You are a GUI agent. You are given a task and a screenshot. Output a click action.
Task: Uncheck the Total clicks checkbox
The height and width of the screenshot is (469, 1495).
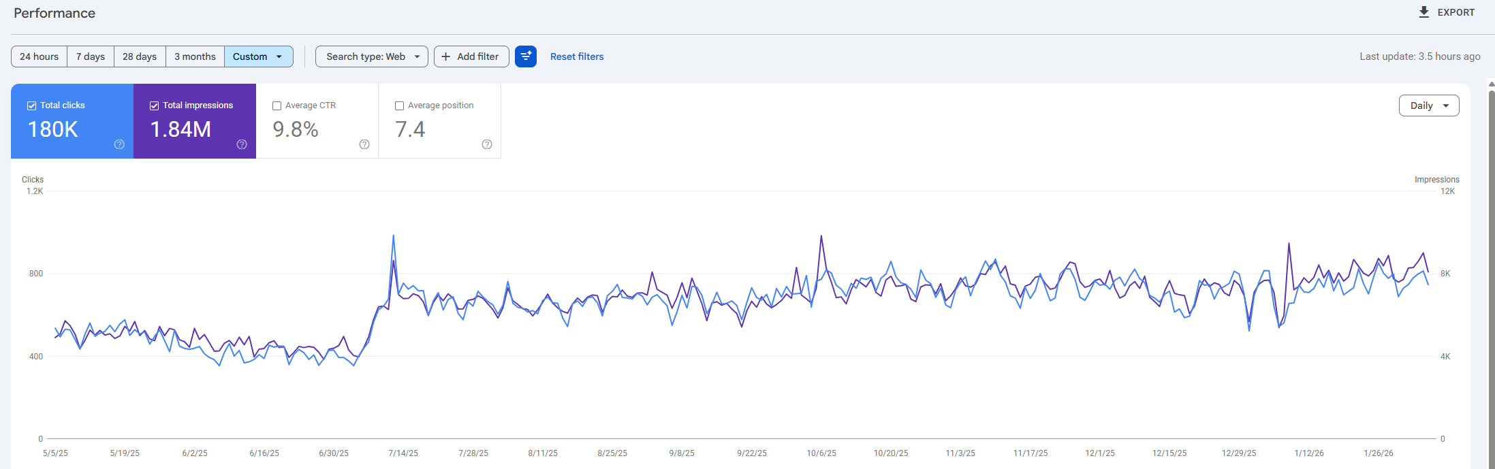[x=31, y=106]
